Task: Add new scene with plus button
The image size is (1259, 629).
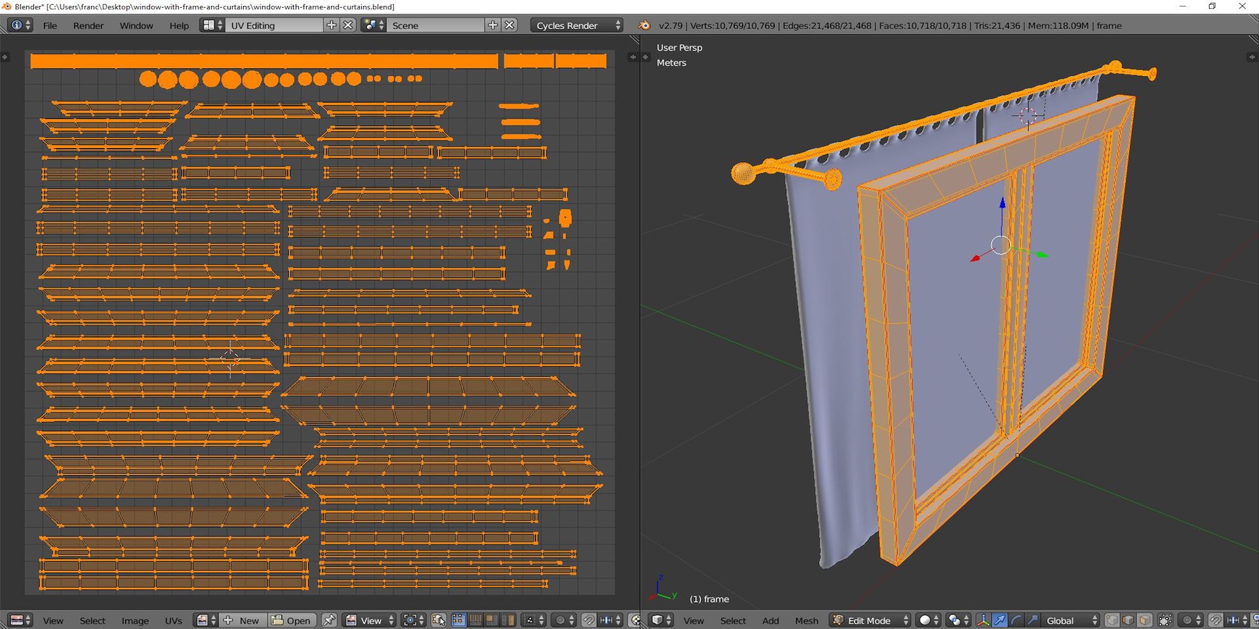Action: 492,26
